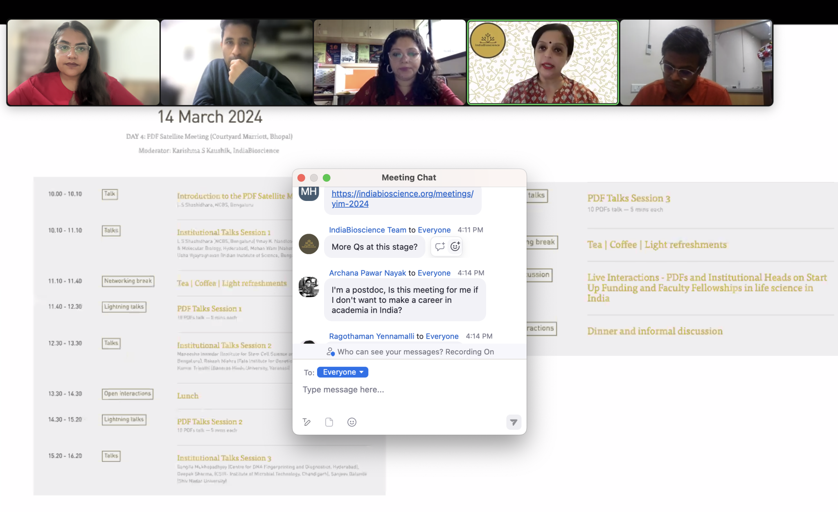Click the sender name 'Ragothaman Yennamalli'
The width and height of the screenshot is (838, 512).
click(x=372, y=336)
